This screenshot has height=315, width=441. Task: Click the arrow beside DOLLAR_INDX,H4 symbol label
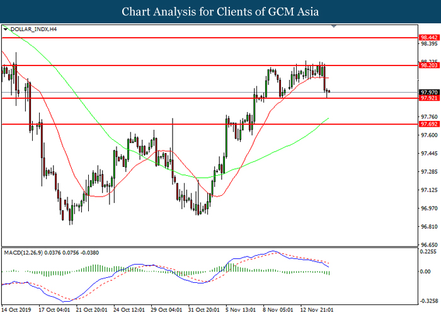pyautogui.click(x=6, y=29)
